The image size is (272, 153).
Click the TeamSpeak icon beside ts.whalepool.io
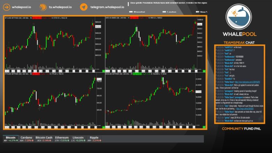coord(43,7)
